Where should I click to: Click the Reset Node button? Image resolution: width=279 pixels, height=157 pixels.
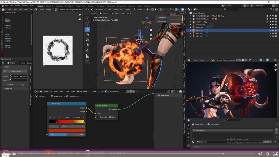16,71
